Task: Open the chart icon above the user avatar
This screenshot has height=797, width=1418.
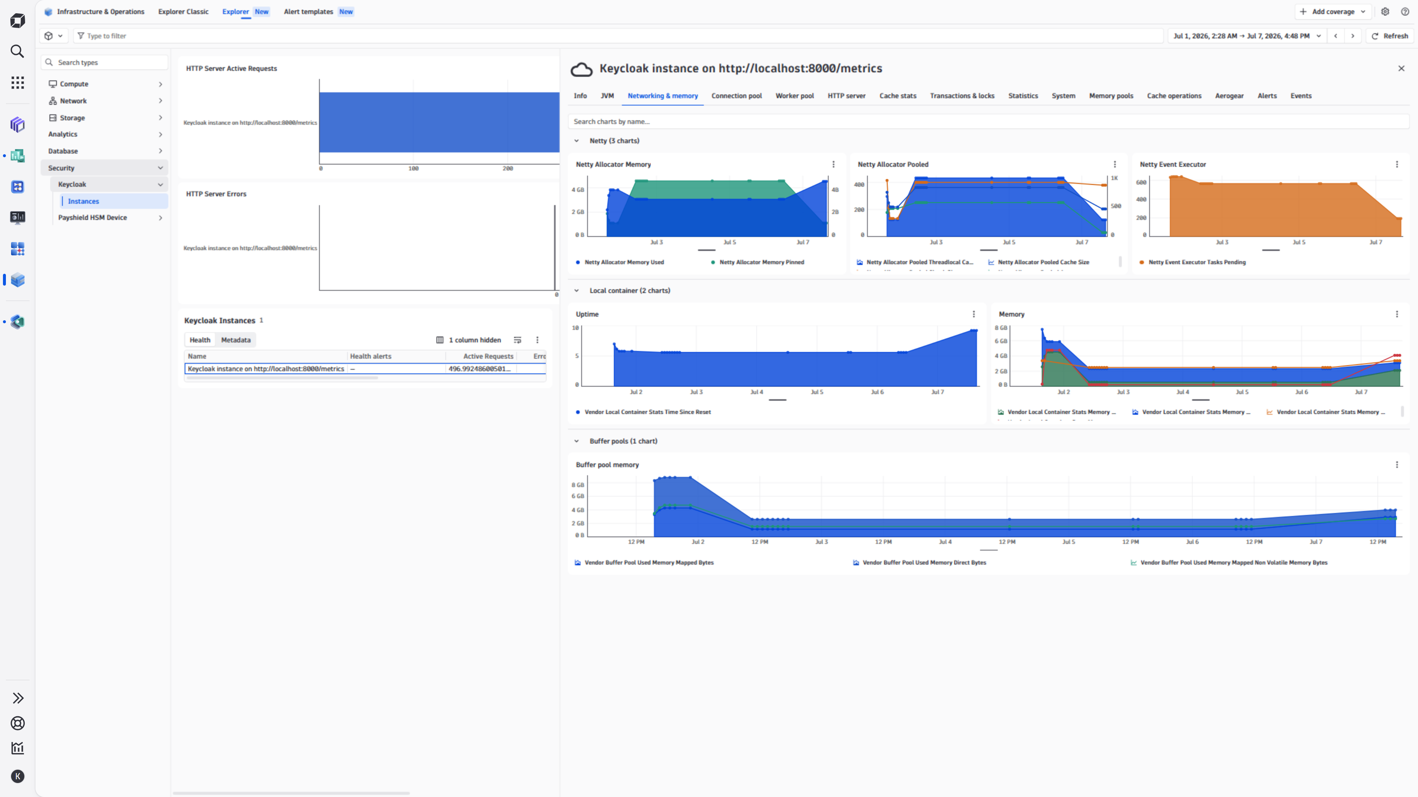Action: (18, 748)
